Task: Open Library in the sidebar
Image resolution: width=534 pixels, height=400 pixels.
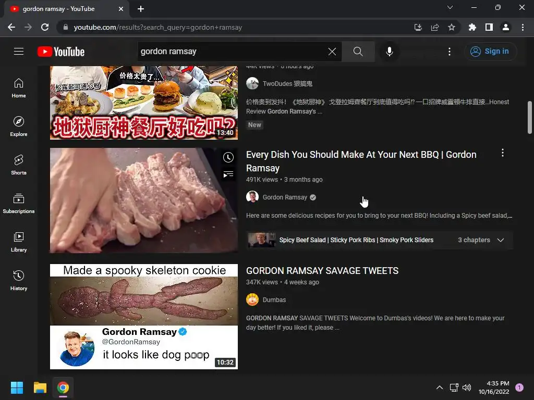Action: point(19,242)
